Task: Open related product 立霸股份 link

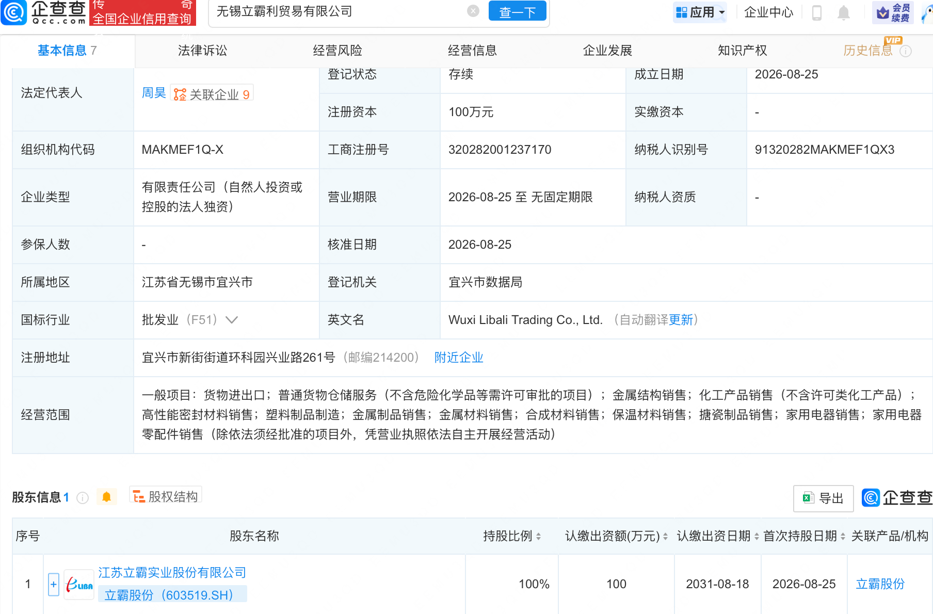Action: pos(880,584)
